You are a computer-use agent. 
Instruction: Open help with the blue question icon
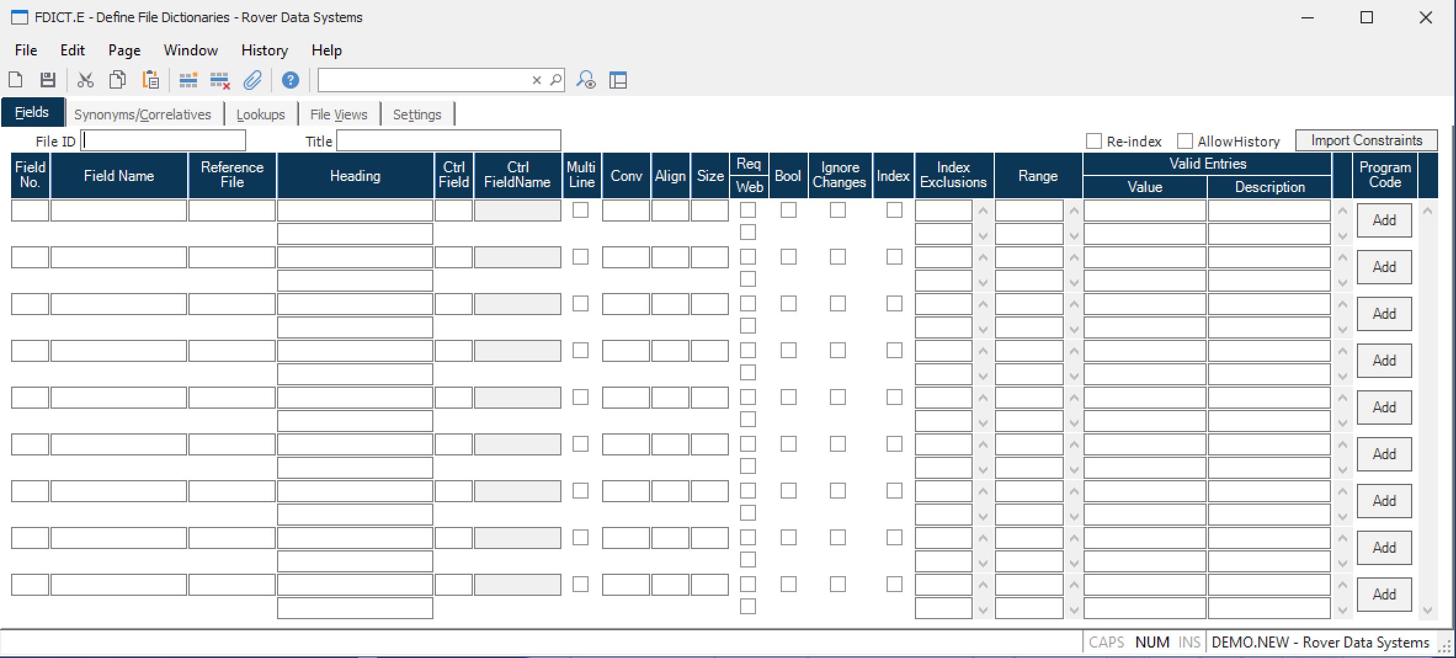tap(290, 80)
